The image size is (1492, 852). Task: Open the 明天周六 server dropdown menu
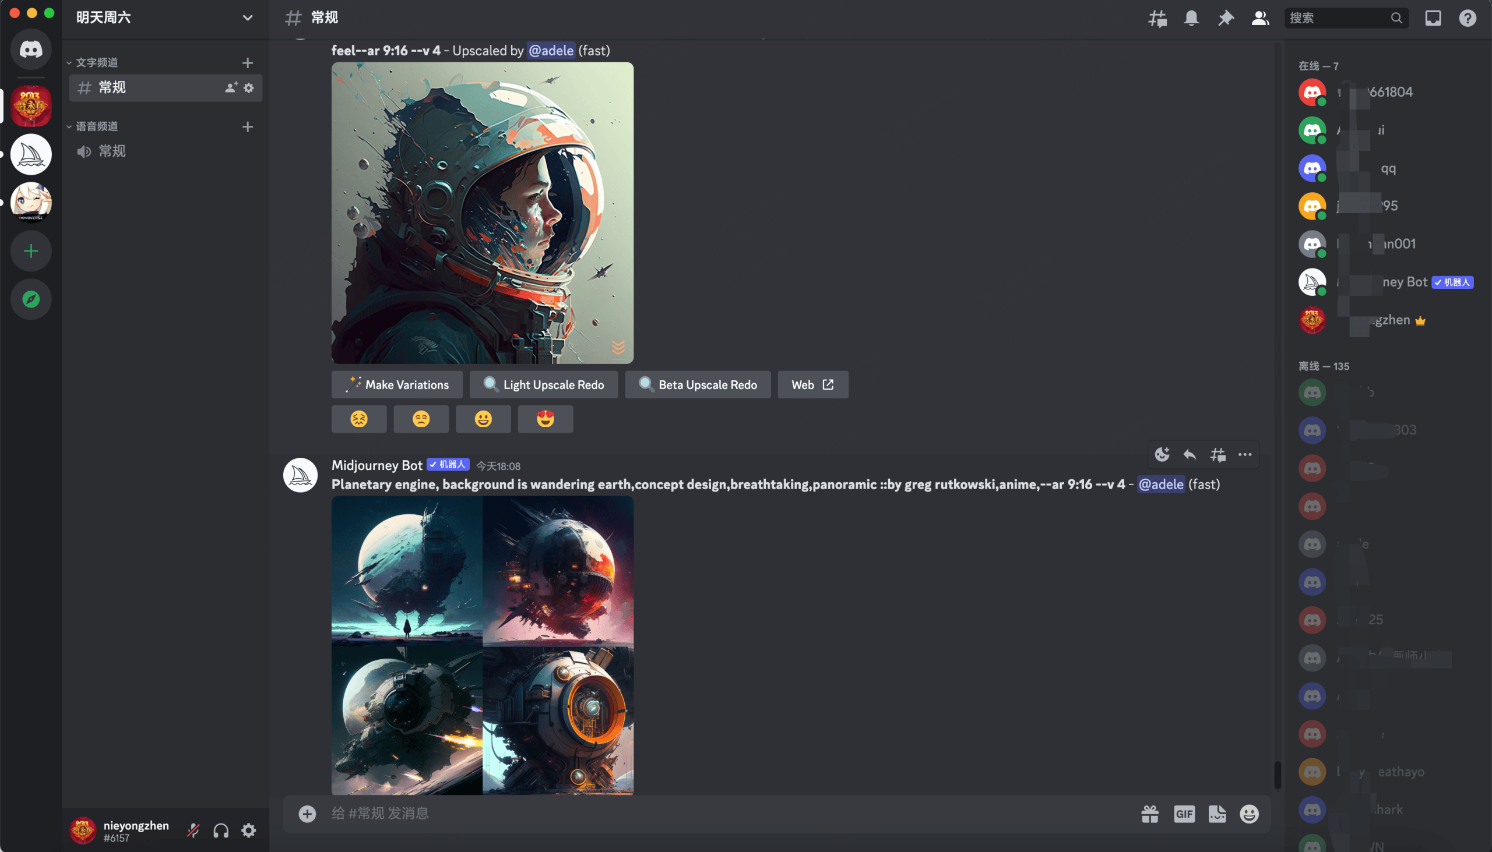(x=164, y=18)
